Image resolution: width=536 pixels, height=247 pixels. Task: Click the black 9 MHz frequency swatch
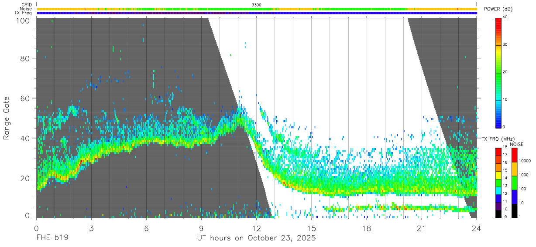[x=498, y=215]
